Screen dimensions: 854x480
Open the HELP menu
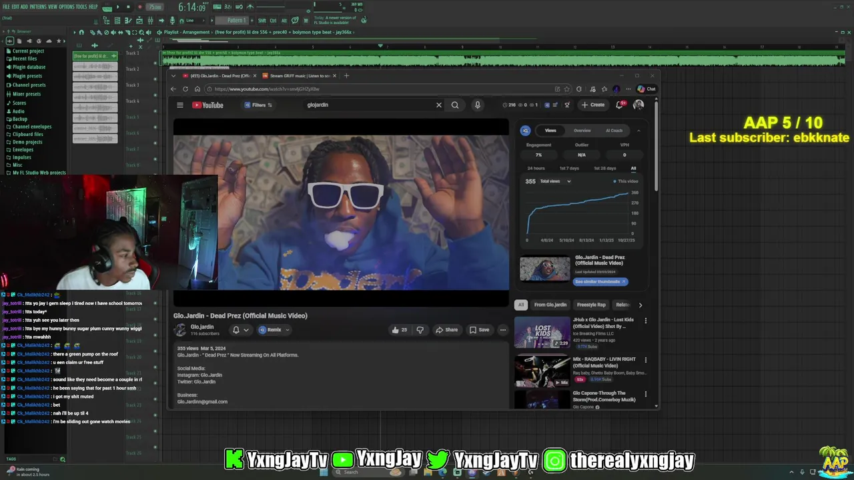[93, 7]
